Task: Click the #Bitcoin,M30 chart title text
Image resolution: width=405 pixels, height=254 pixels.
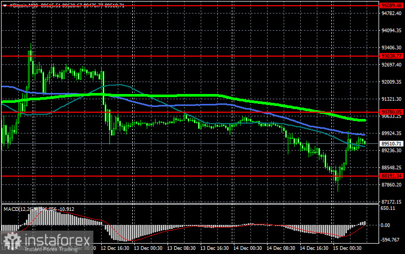Action: click(x=24, y=5)
